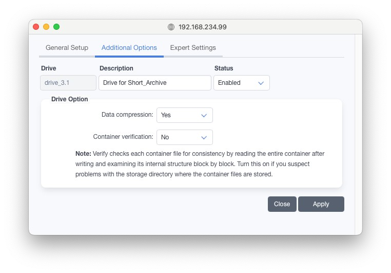Click the Container verification chevron arrow
Viewport: 391px width, 273px height.
pyautogui.click(x=204, y=137)
